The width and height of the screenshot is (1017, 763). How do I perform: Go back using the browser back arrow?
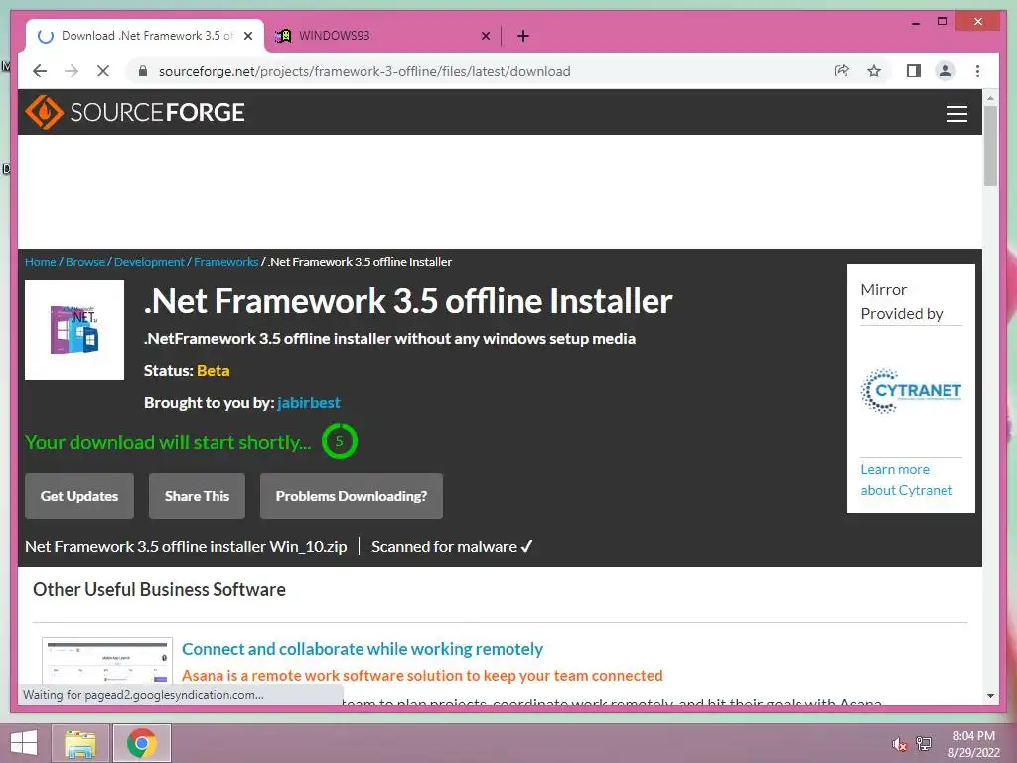coord(40,71)
